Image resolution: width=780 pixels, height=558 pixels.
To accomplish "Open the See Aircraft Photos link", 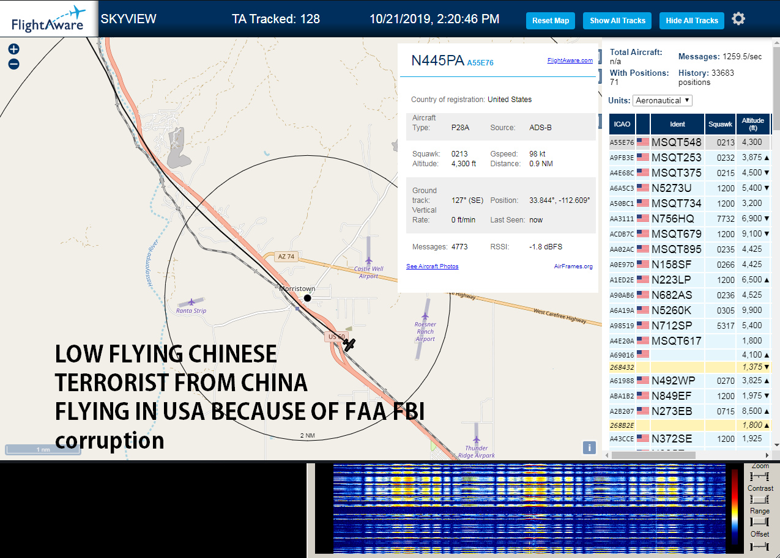I will [x=432, y=266].
